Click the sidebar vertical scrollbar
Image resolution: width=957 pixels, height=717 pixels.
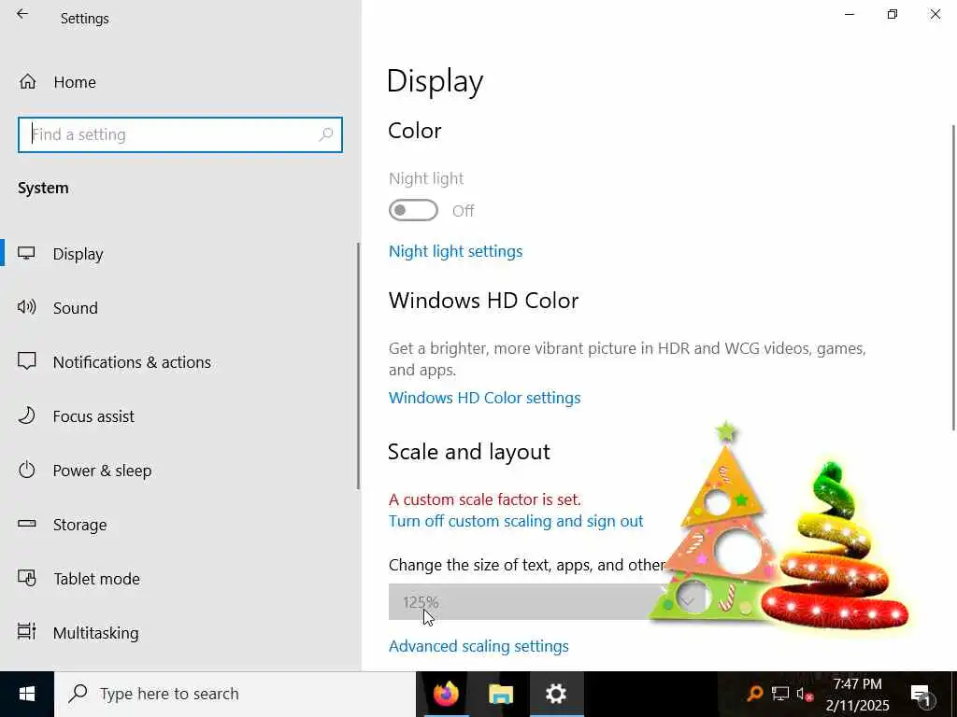click(x=358, y=366)
